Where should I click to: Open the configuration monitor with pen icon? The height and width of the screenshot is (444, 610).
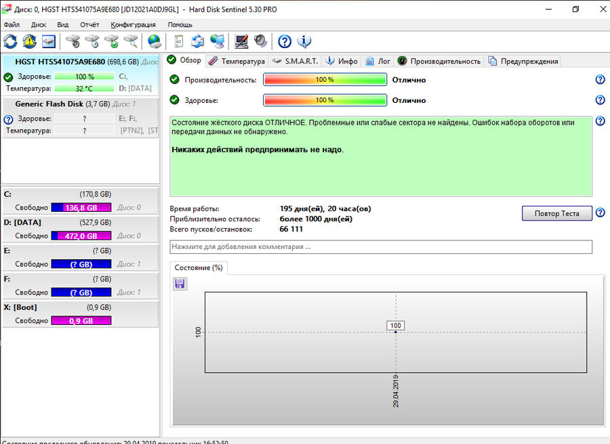click(241, 41)
